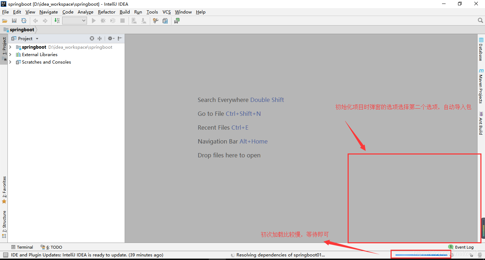Click the Open folder toolbar icon
The width and height of the screenshot is (485, 260).
(5, 21)
